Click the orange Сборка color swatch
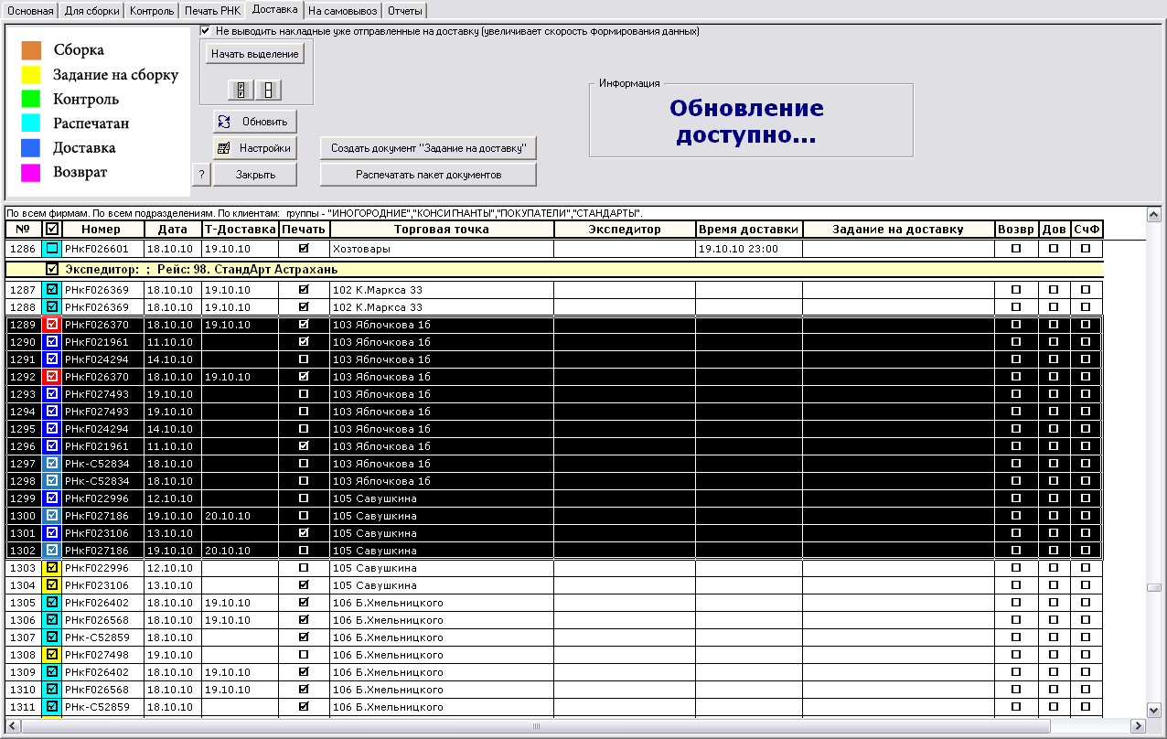Screen dimensions: 1167x739 coord(31,50)
